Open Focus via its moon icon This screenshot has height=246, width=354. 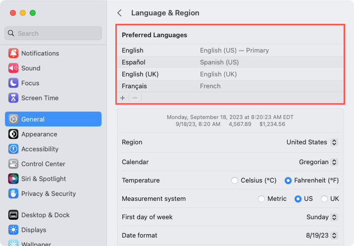click(x=13, y=83)
